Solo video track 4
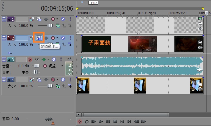 70,80
